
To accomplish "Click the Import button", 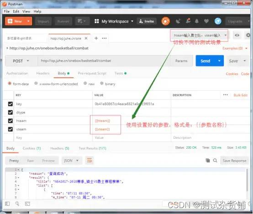I will pyautogui.click(x=43, y=21).
